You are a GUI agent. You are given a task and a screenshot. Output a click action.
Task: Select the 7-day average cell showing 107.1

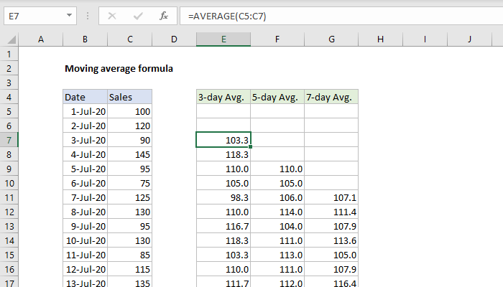[331, 197]
